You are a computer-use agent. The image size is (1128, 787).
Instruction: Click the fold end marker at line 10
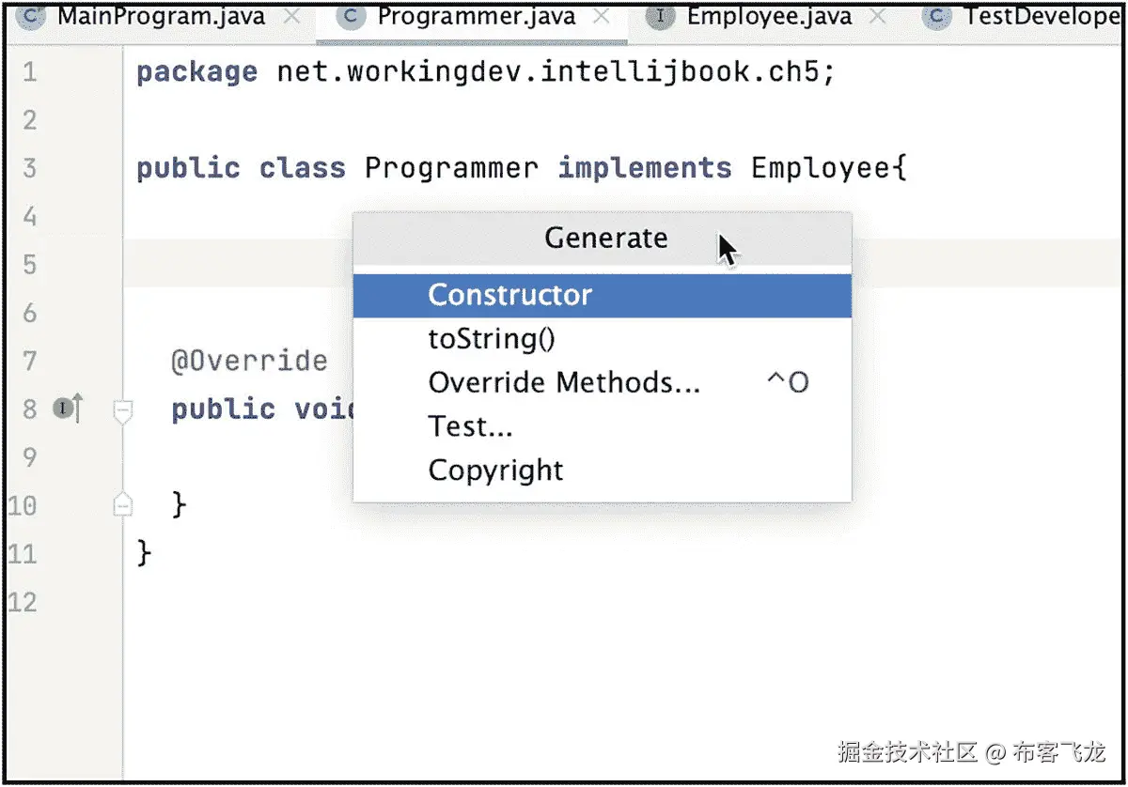pyautogui.click(x=123, y=506)
